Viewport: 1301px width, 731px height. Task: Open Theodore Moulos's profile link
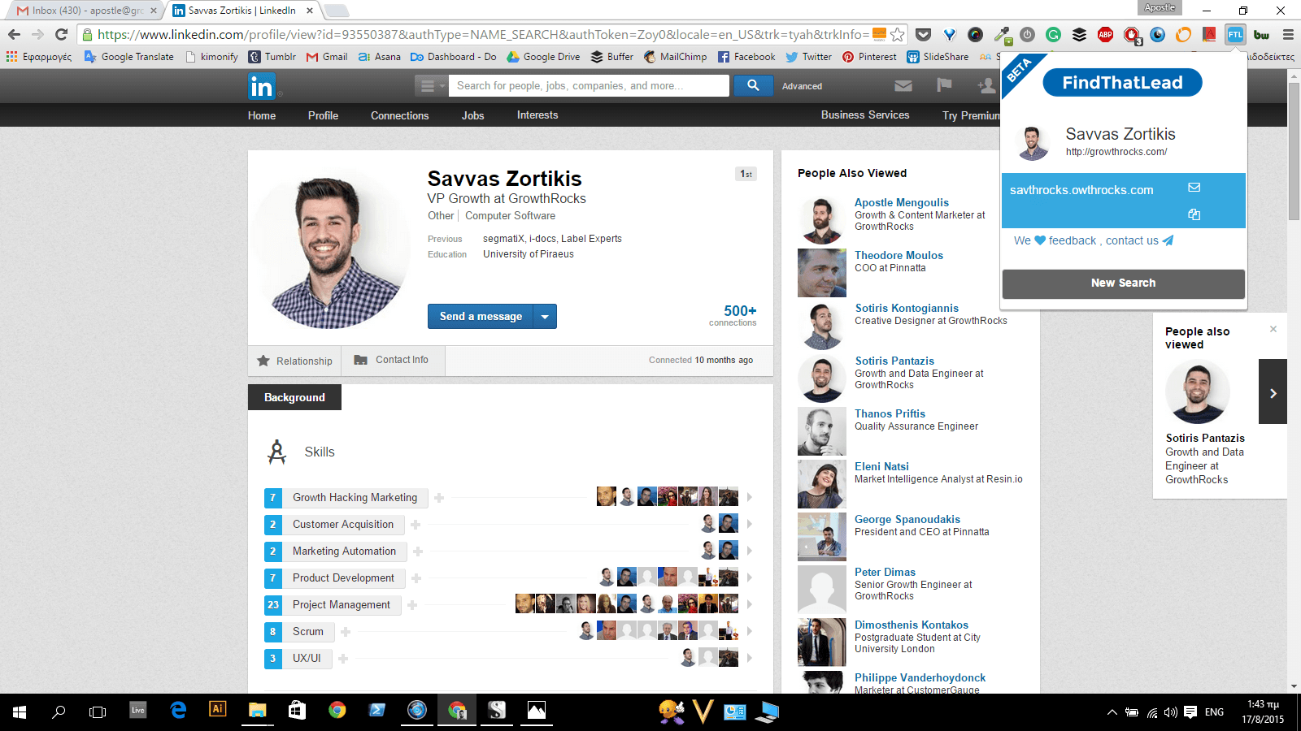point(899,255)
